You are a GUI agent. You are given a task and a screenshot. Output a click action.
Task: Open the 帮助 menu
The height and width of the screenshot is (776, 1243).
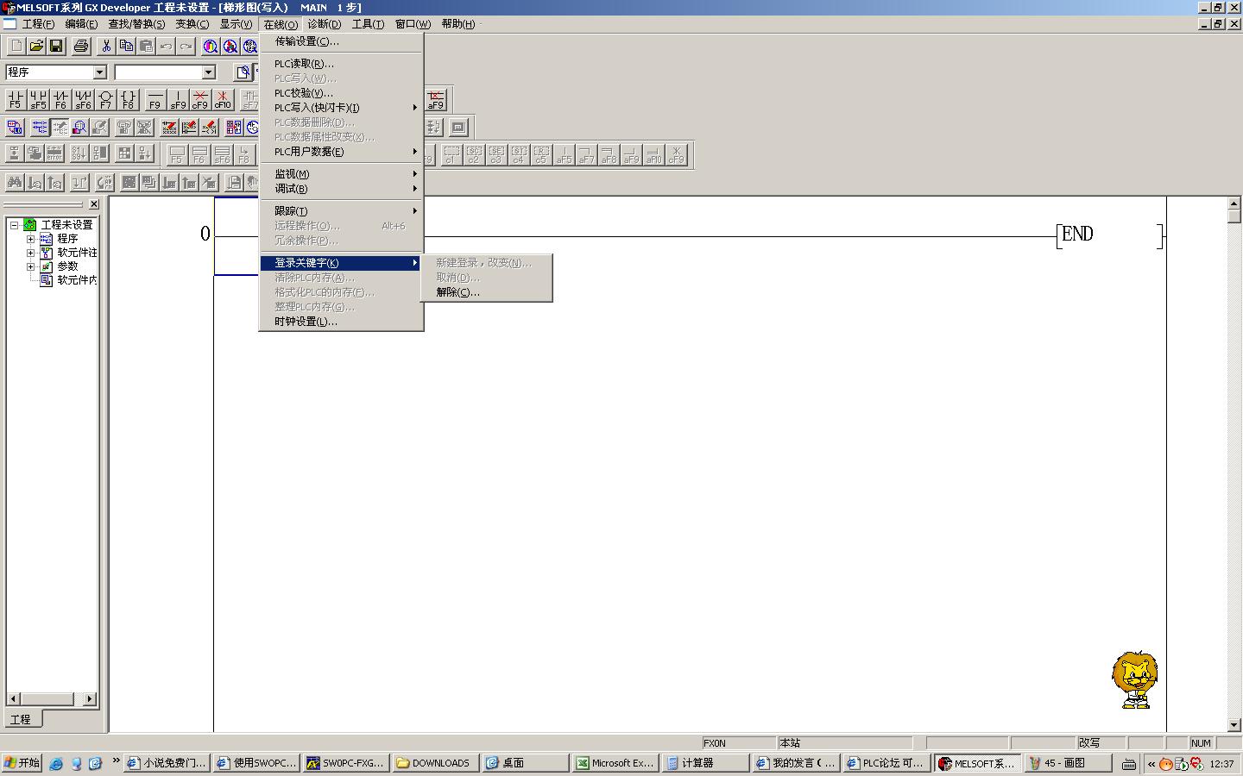457,24
